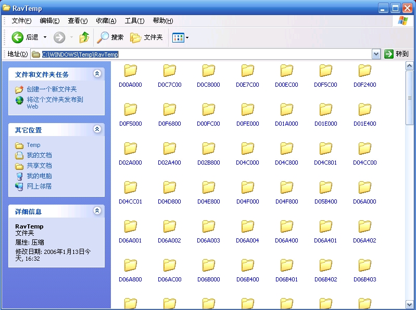
Task: Select the D06B403 folder
Action: [364, 265]
